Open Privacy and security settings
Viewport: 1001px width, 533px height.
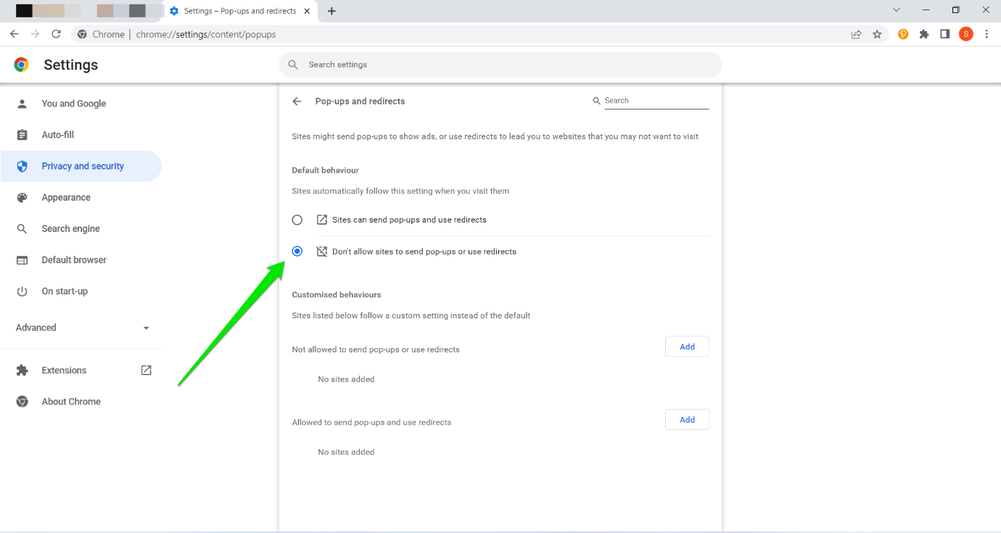point(81,166)
